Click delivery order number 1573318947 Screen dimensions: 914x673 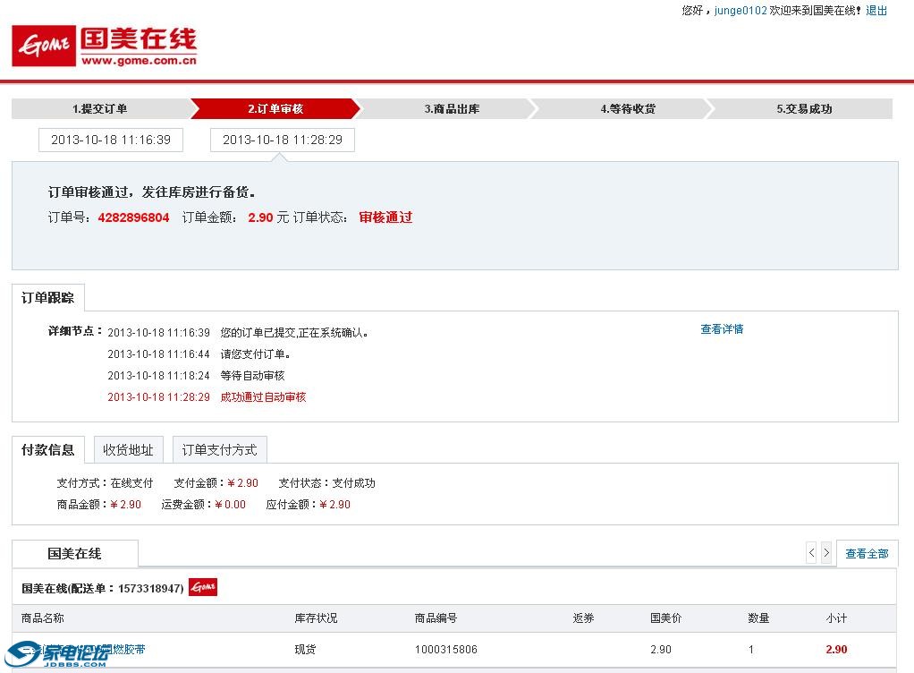tap(148, 589)
